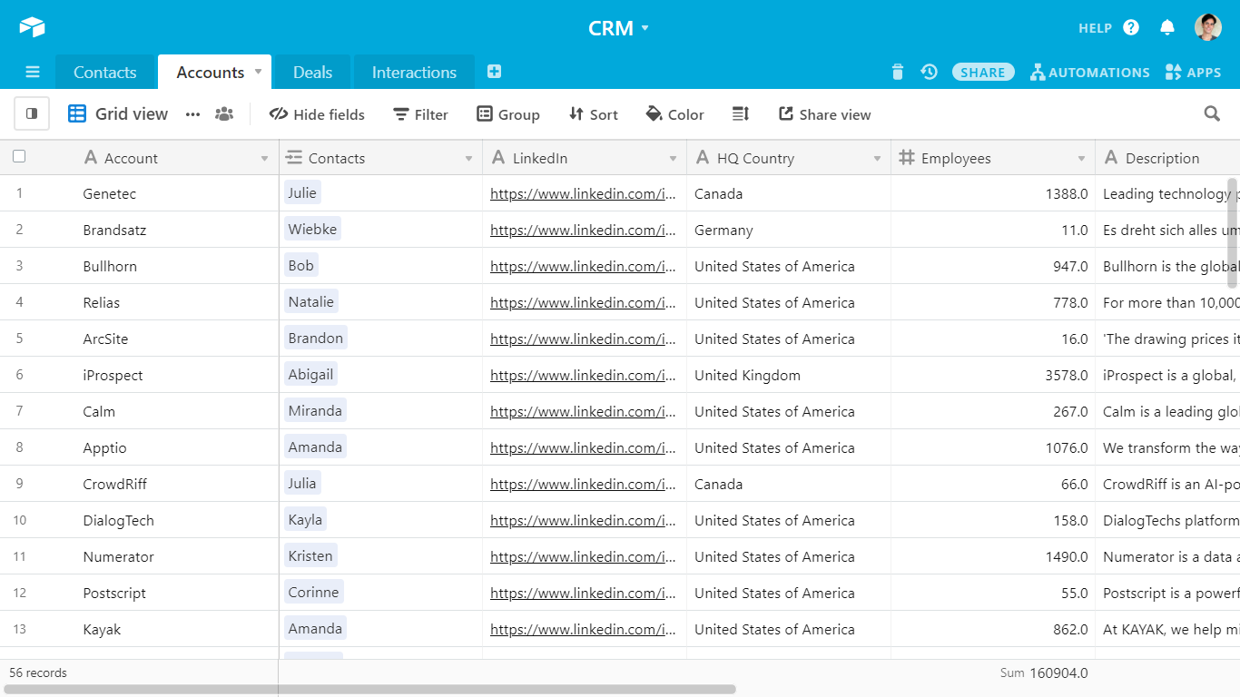Open the Color records option
Viewport: 1240px width, 697px height.
tap(674, 114)
